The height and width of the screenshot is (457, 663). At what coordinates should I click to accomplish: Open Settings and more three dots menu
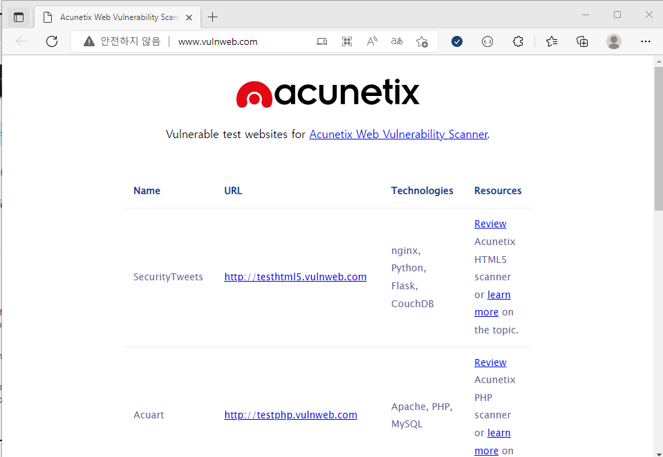(645, 41)
